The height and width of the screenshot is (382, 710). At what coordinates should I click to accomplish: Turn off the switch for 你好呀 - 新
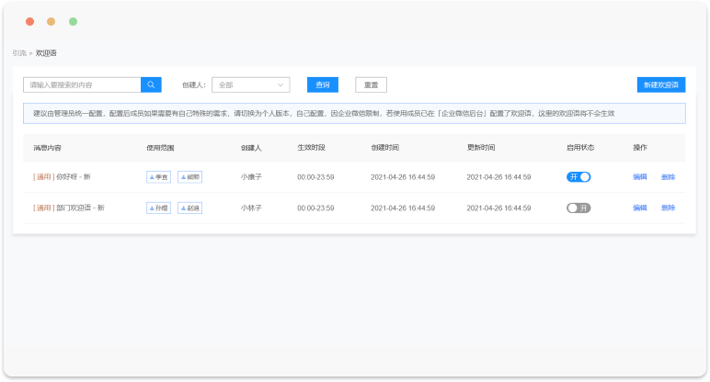click(x=578, y=177)
